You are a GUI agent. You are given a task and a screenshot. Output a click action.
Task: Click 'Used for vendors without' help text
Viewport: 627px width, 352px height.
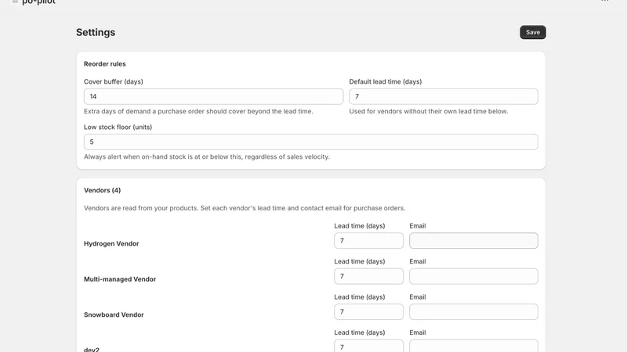tap(428, 111)
